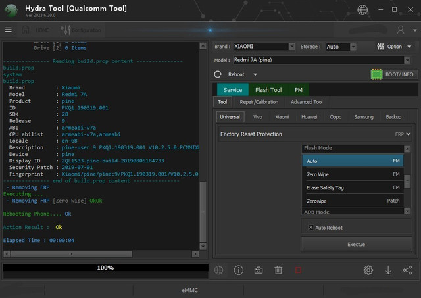
Task: Select Auto FM flash mode entry
Action: 353,161
